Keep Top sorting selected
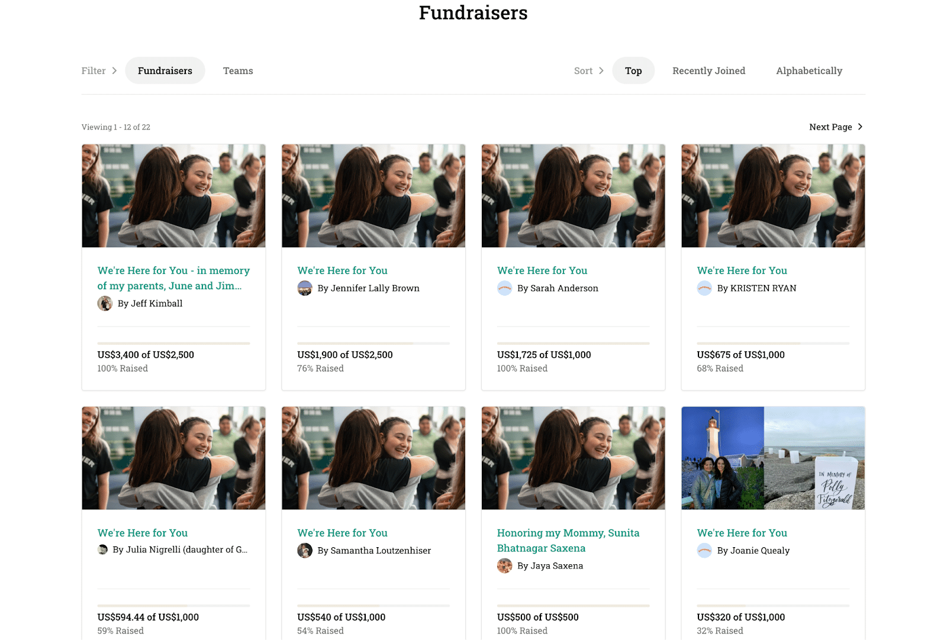947x640 pixels. tap(633, 70)
